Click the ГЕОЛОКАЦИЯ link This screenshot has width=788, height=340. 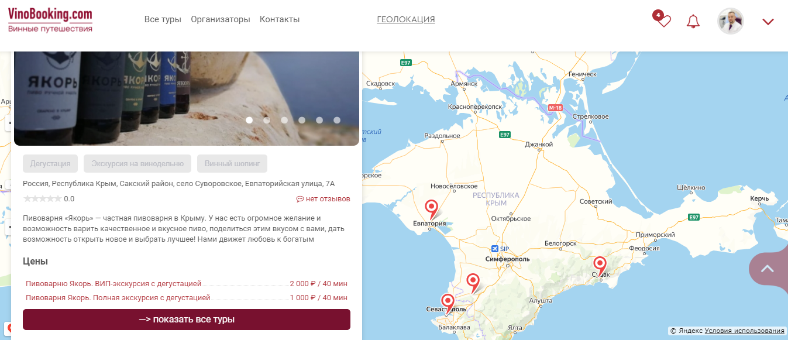click(406, 19)
